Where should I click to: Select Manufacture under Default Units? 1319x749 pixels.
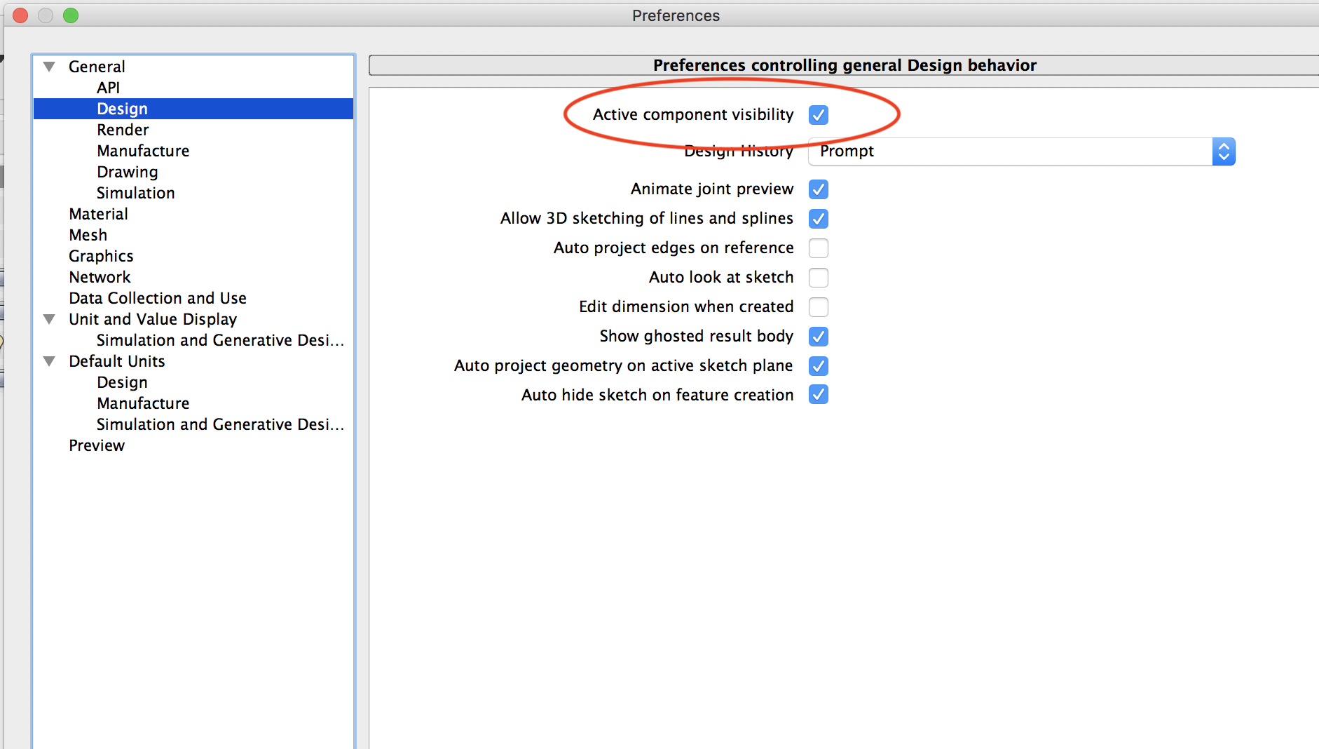[142, 403]
